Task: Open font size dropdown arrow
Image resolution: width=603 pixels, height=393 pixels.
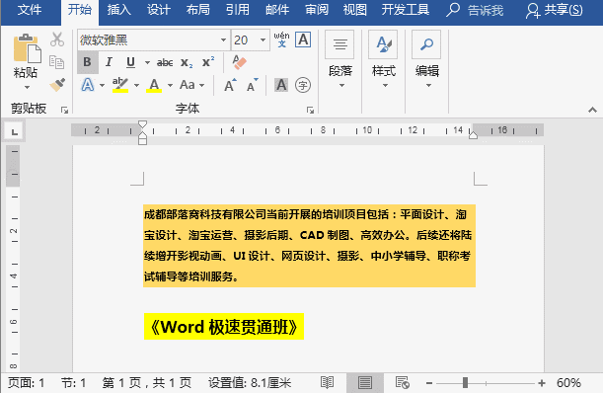Action: point(264,40)
